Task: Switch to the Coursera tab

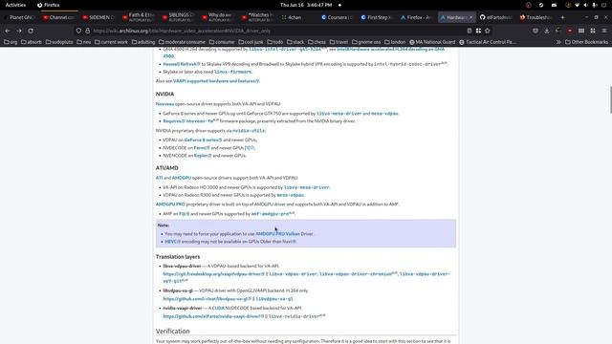Action: (337, 17)
